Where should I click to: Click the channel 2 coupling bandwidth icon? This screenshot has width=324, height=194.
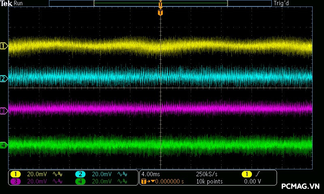[x=122, y=174]
